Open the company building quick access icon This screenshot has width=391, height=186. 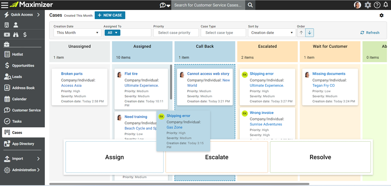[7, 25]
